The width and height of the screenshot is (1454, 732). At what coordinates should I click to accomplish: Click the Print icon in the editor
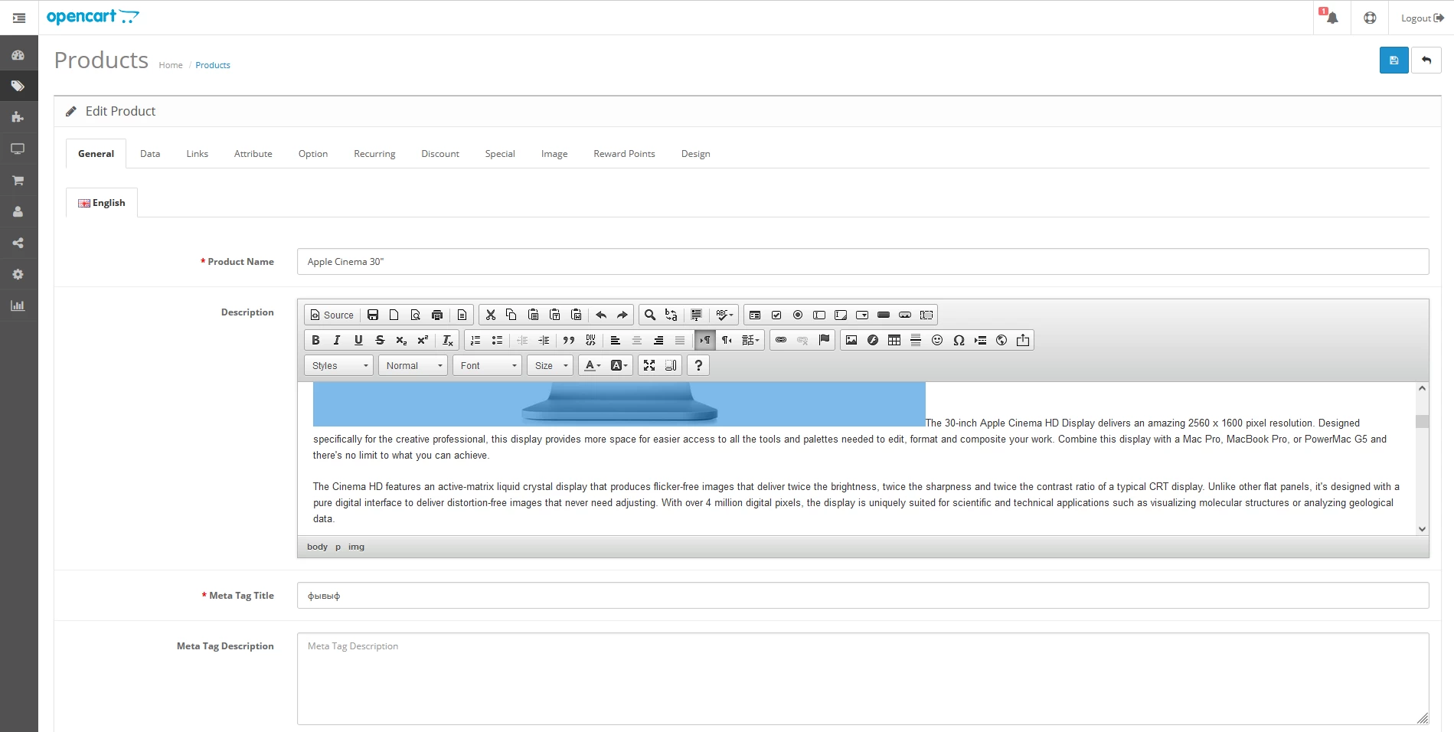coord(437,315)
